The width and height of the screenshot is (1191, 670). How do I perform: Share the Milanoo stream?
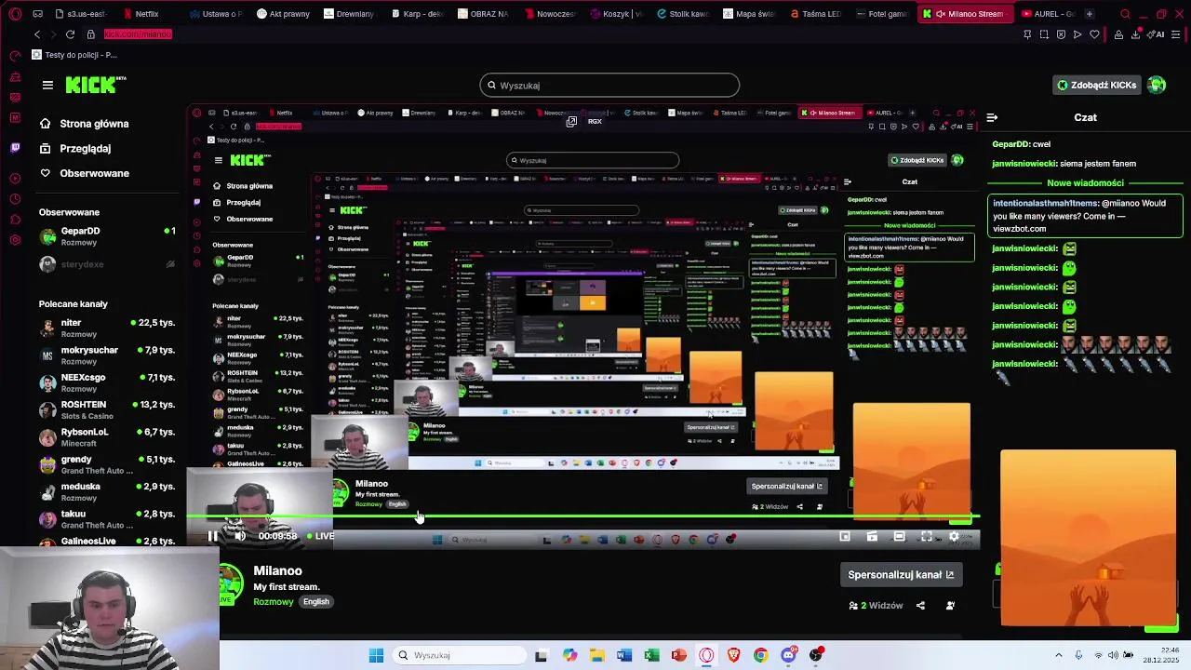pos(920,606)
